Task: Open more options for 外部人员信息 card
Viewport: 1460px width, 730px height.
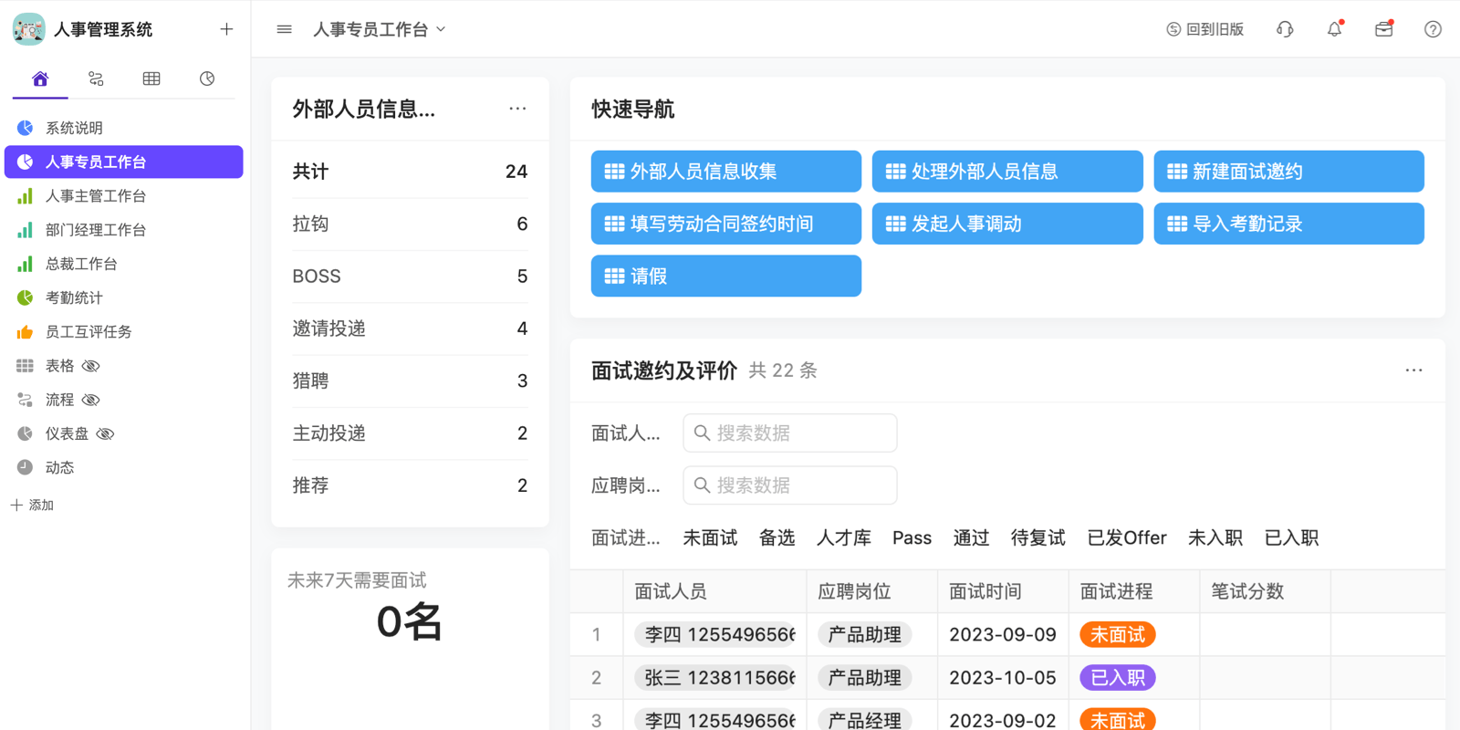Action: click(517, 109)
